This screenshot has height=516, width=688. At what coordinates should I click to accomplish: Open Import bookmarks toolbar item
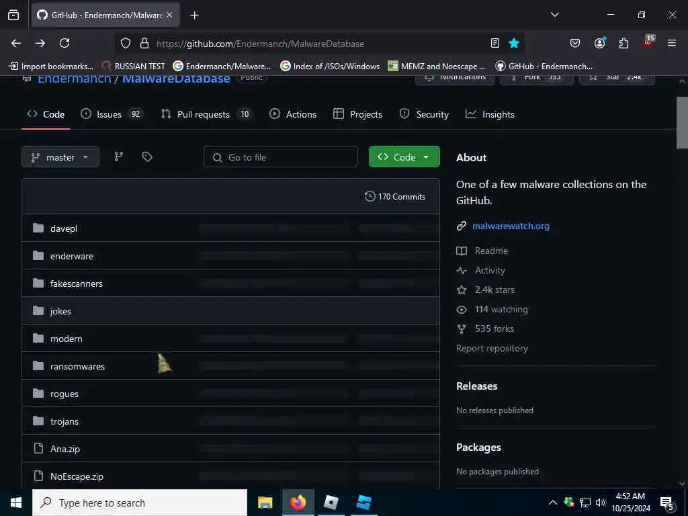point(51,67)
